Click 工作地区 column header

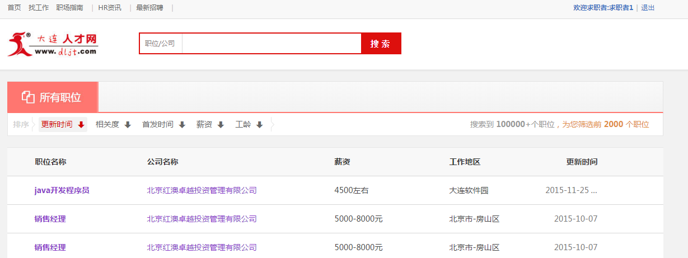point(465,162)
